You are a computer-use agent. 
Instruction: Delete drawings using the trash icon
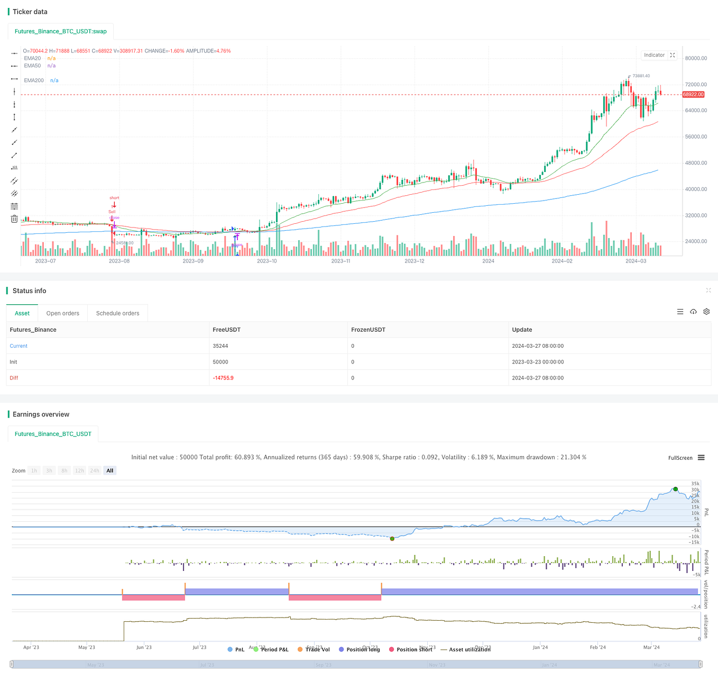[x=14, y=219]
